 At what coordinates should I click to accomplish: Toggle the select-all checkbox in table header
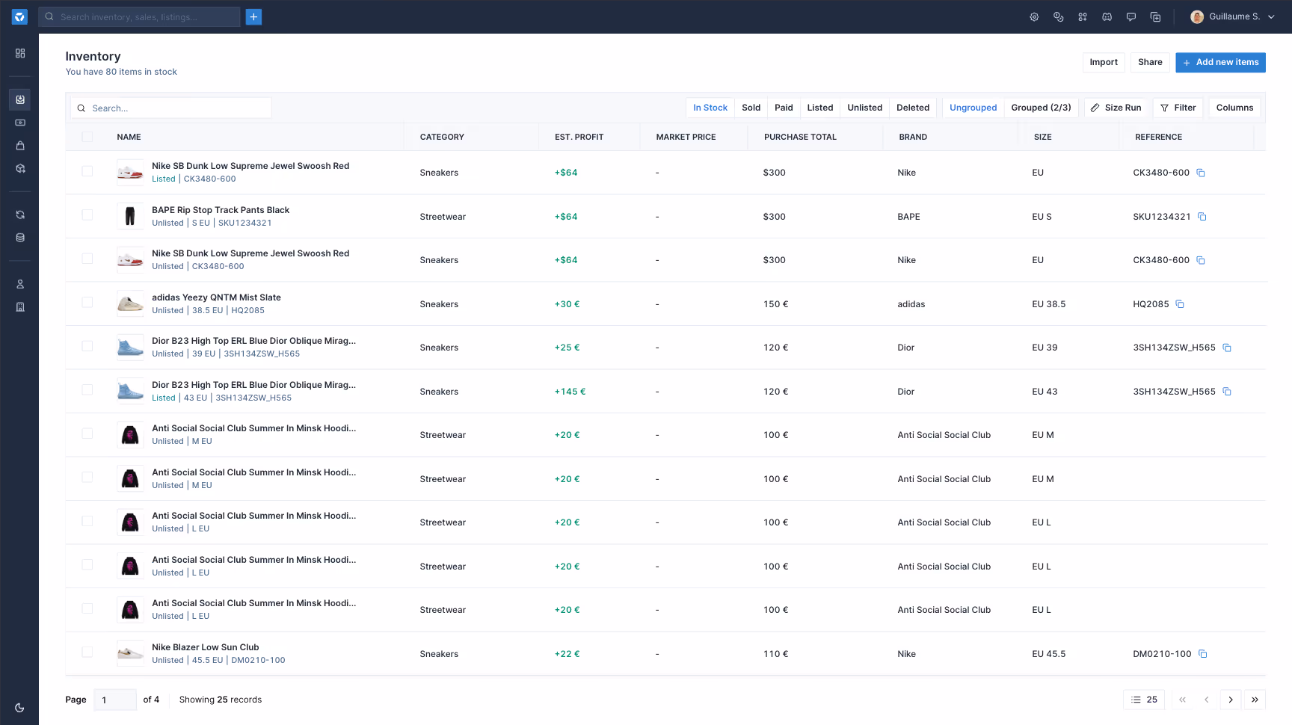pos(87,137)
